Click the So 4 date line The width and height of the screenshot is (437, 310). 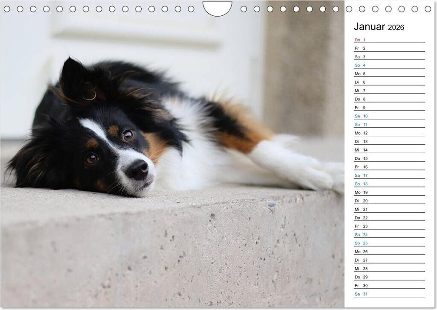click(x=389, y=65)
